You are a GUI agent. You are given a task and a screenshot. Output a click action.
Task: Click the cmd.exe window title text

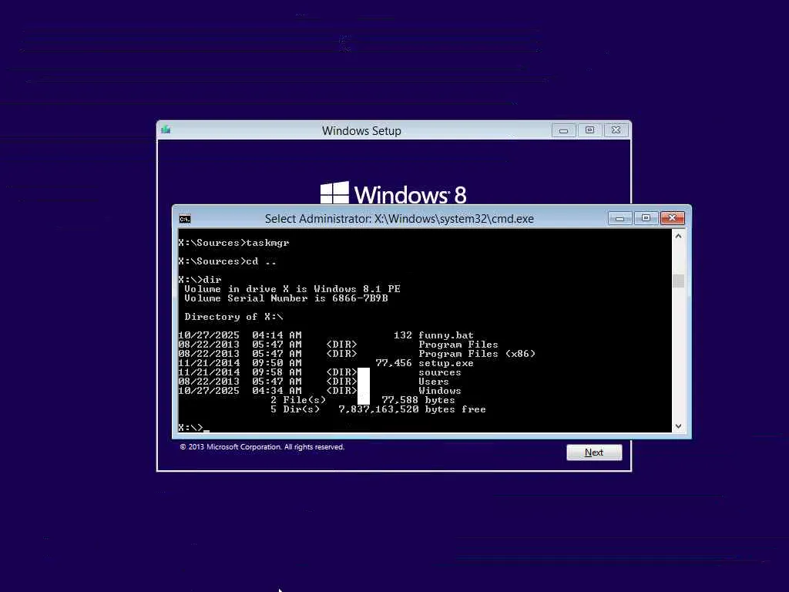pyautogui.click(x=399, y=218)
